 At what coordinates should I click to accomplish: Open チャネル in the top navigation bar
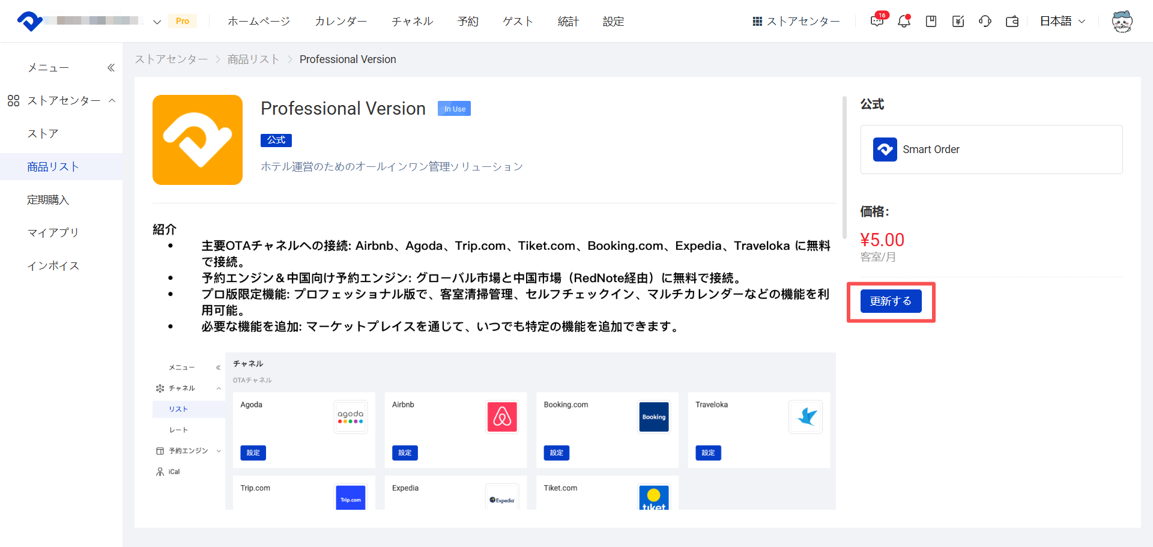coord(412,22)
